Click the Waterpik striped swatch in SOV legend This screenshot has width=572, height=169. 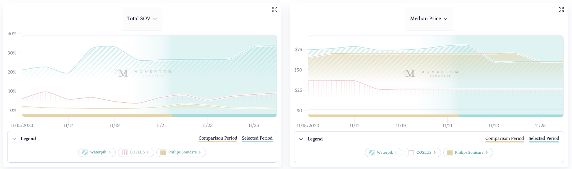point(85,152)
